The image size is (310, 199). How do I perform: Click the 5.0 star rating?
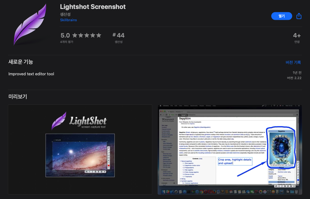click(81, 35)
